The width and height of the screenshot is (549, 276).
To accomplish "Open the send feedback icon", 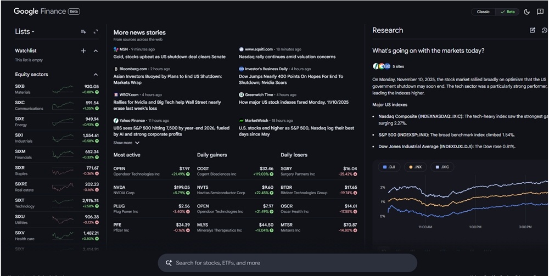I will pyautogui.click(x=540, y=12).
